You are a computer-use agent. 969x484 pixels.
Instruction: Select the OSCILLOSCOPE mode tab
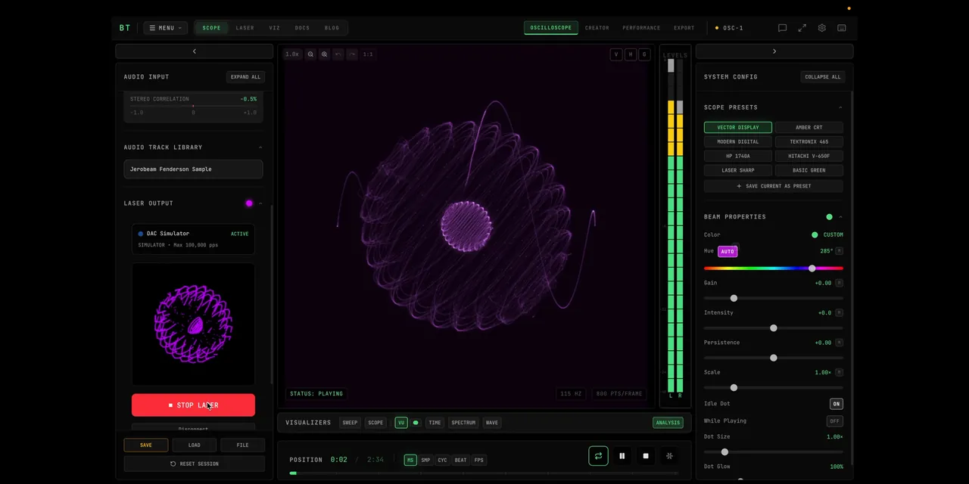tap(550, 28)
